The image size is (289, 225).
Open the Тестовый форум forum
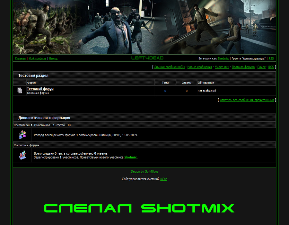(x=40, y=89)
